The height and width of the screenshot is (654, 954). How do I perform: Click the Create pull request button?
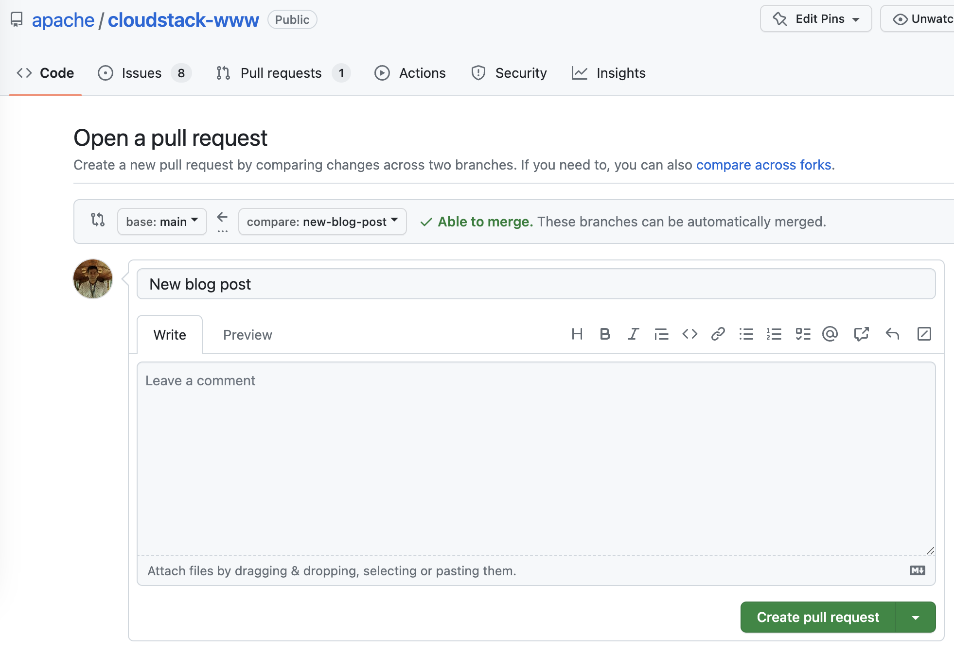pos(818,618)
